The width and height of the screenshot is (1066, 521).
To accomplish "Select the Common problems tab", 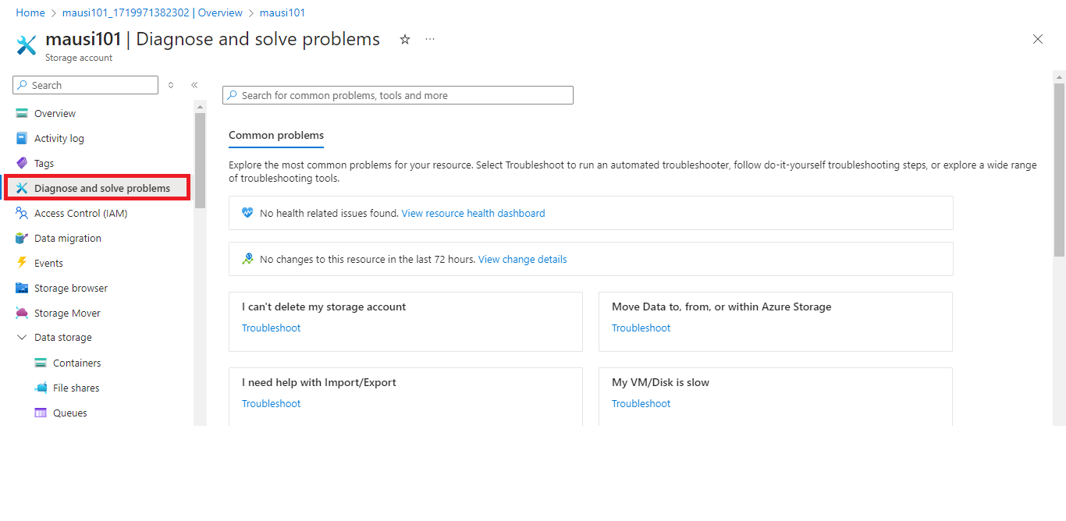I will 275,135.
